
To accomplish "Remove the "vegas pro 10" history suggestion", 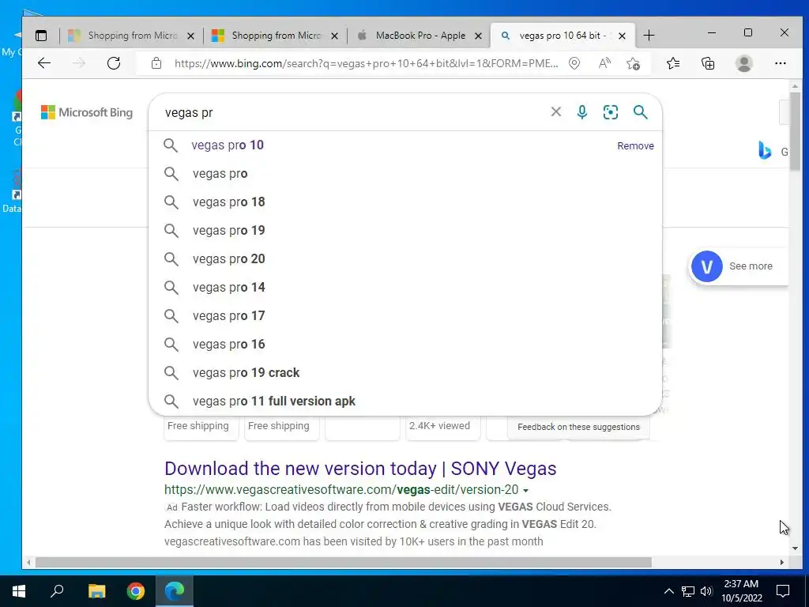I will click(x=635, y=146).
